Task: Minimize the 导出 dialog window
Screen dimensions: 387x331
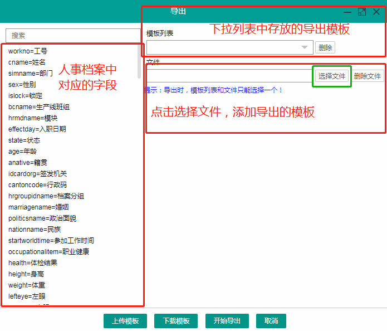Action: pyautogui.click(x=347, y=12)
